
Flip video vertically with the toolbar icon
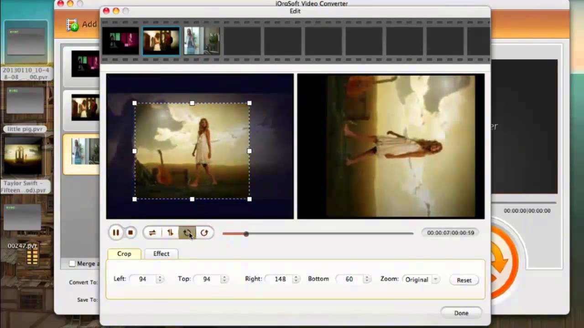(x=170, y=233)
